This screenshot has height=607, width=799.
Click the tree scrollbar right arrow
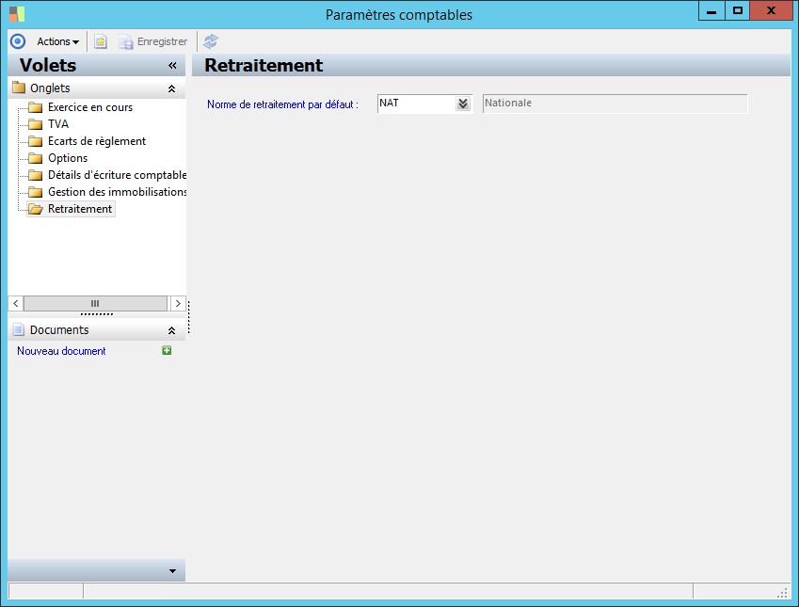pyautogui.click(x=178, y=303)
